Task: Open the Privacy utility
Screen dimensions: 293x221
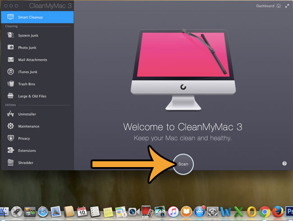Action: coord(37,138)
